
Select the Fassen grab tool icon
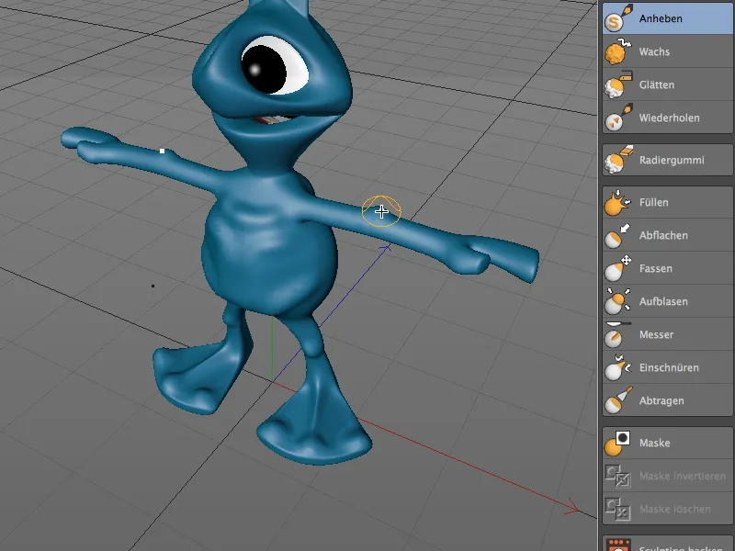pyautogui.click(x=617, y=268)
